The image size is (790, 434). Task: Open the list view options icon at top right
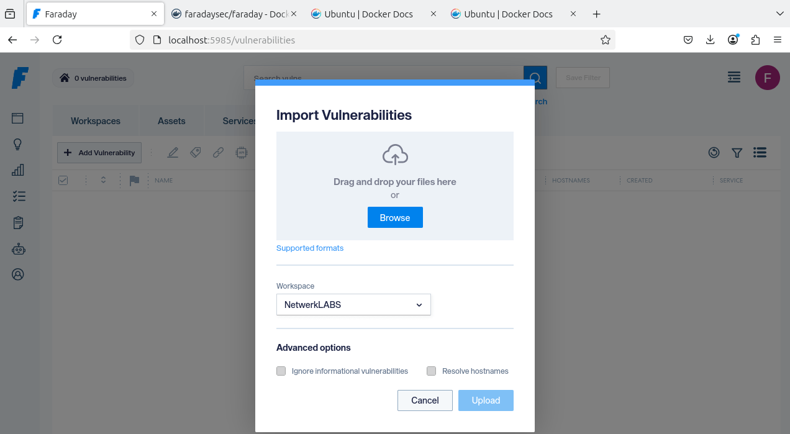(x=760, y=152)
